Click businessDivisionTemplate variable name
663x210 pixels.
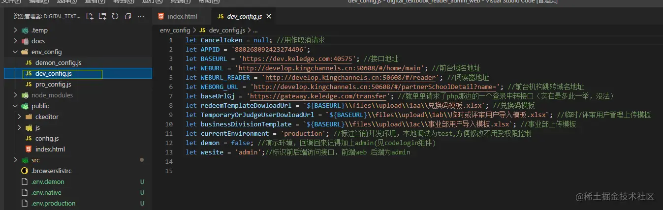(x=246, y=124)
